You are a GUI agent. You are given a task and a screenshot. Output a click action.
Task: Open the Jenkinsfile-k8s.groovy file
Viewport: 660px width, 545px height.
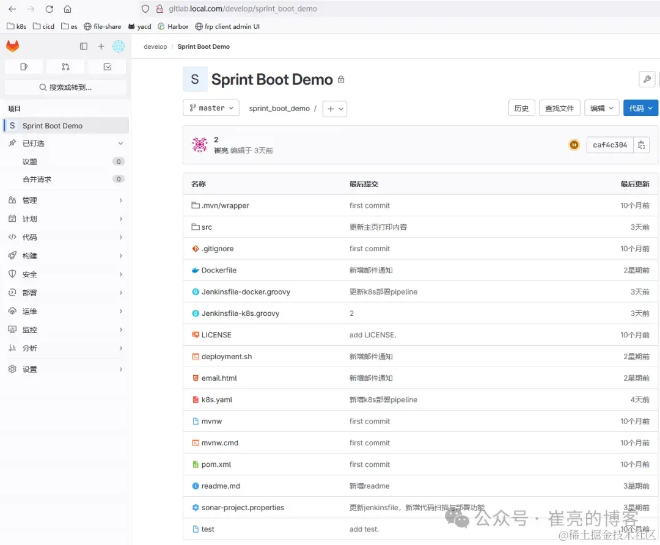[241, 313]
